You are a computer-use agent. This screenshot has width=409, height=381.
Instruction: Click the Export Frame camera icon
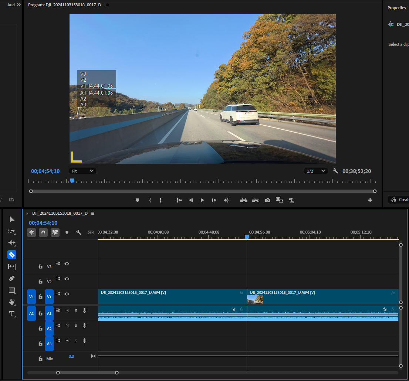pos(267,200)
